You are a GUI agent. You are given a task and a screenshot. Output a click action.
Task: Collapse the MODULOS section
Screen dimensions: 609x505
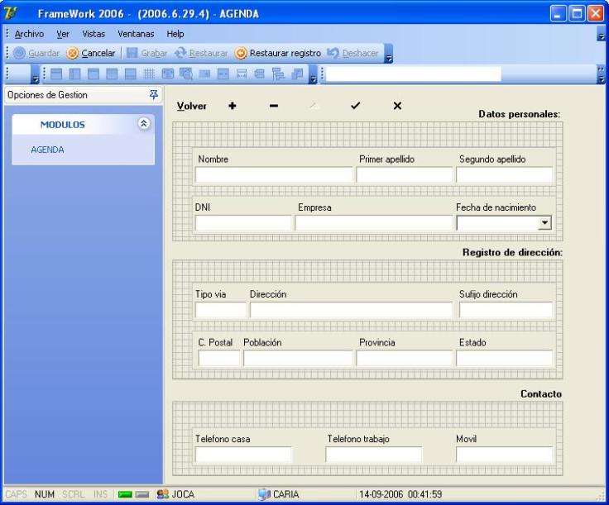pos(144,124)
